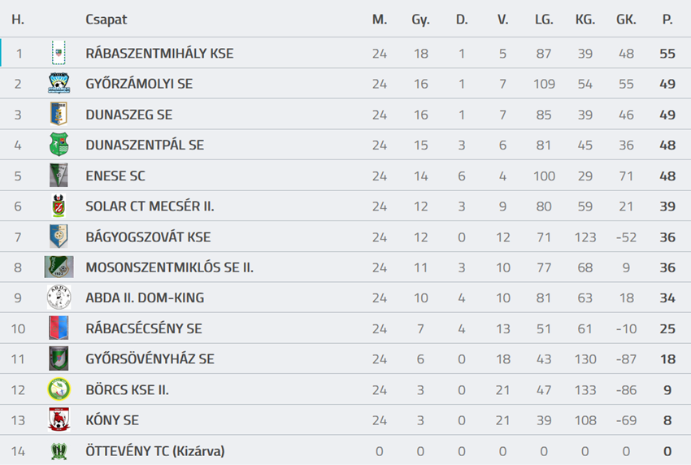Click the Mosonszentmiklós SE II. logo

click(x=59, y=267)
